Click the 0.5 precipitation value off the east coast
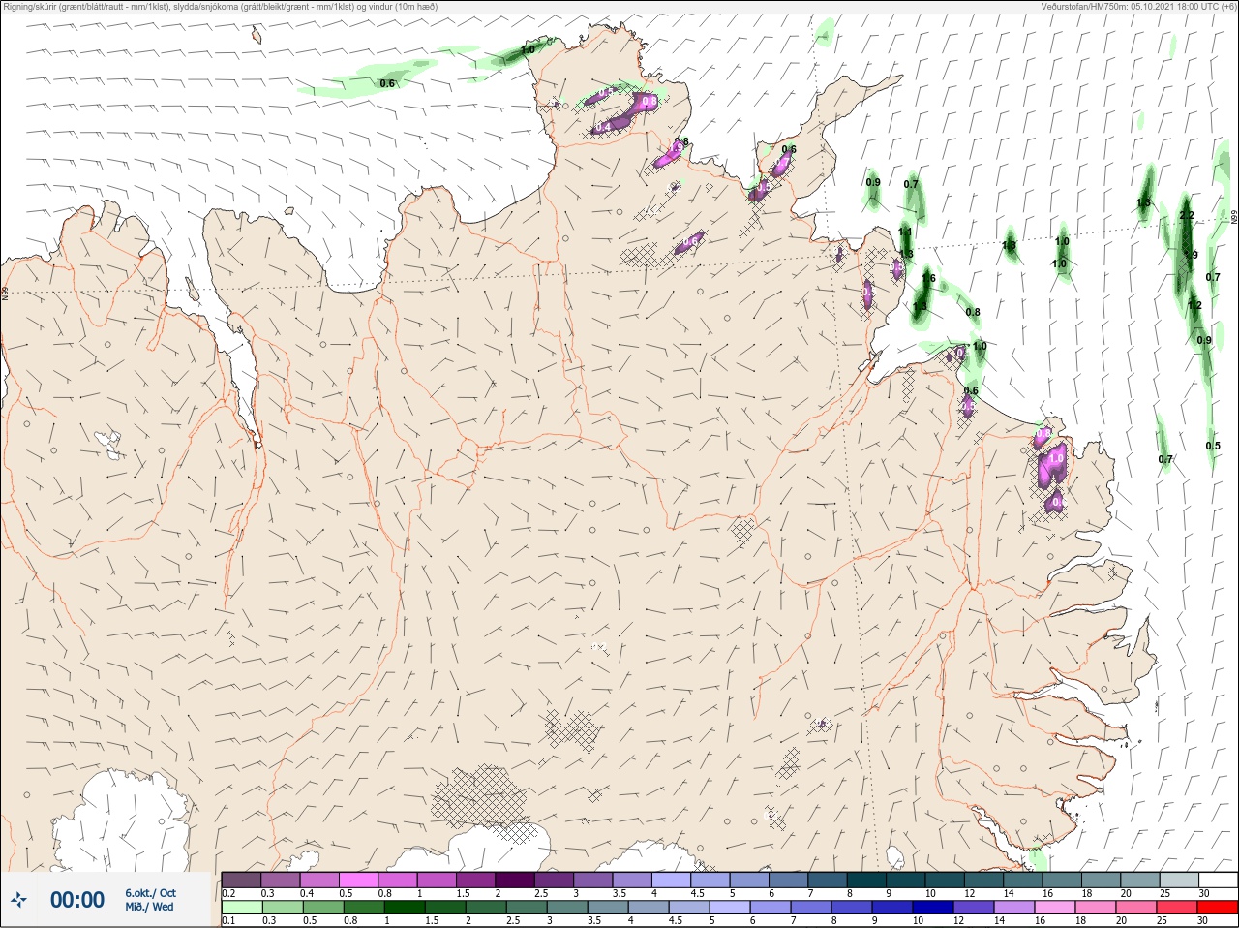1239x928 pixels. pos(1213,446)
